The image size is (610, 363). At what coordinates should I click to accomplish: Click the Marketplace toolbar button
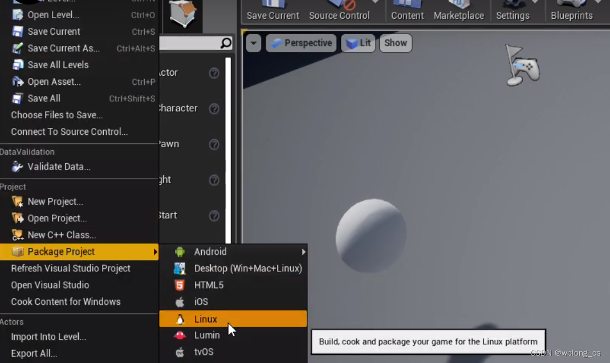pyautogui.click(x=459, y=11)
